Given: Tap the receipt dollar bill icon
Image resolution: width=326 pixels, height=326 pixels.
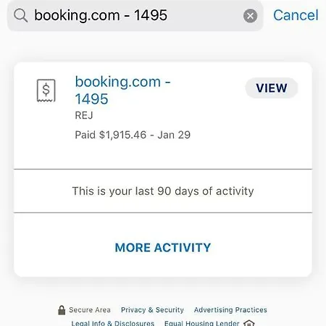Looking at the screenshot, I should pyautogui.click(x=46, y=91).
